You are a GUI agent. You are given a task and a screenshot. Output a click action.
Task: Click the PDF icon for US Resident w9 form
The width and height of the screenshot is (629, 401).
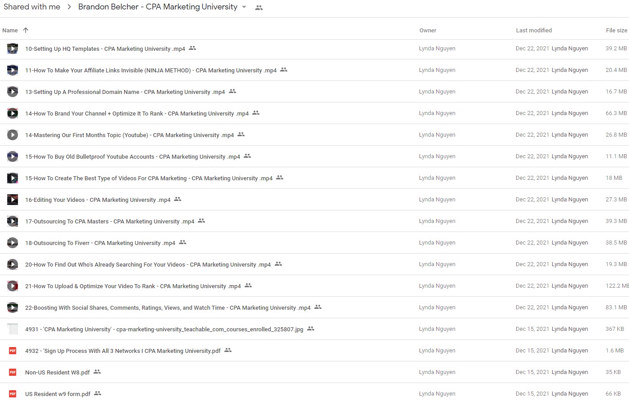(x=13, y=394)
